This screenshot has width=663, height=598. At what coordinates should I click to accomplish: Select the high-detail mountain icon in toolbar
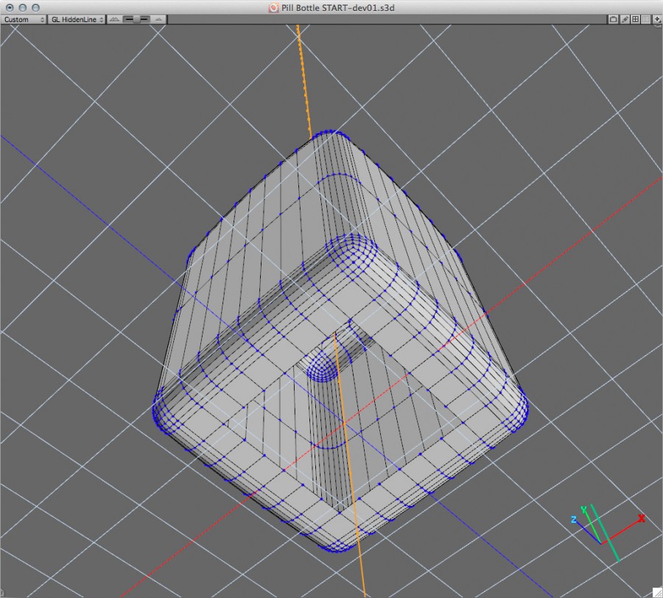pyautogui.click(x=114, y=19)
